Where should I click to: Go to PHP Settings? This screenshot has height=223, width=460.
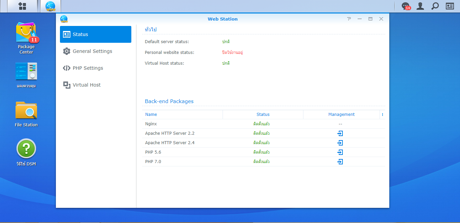96,68
